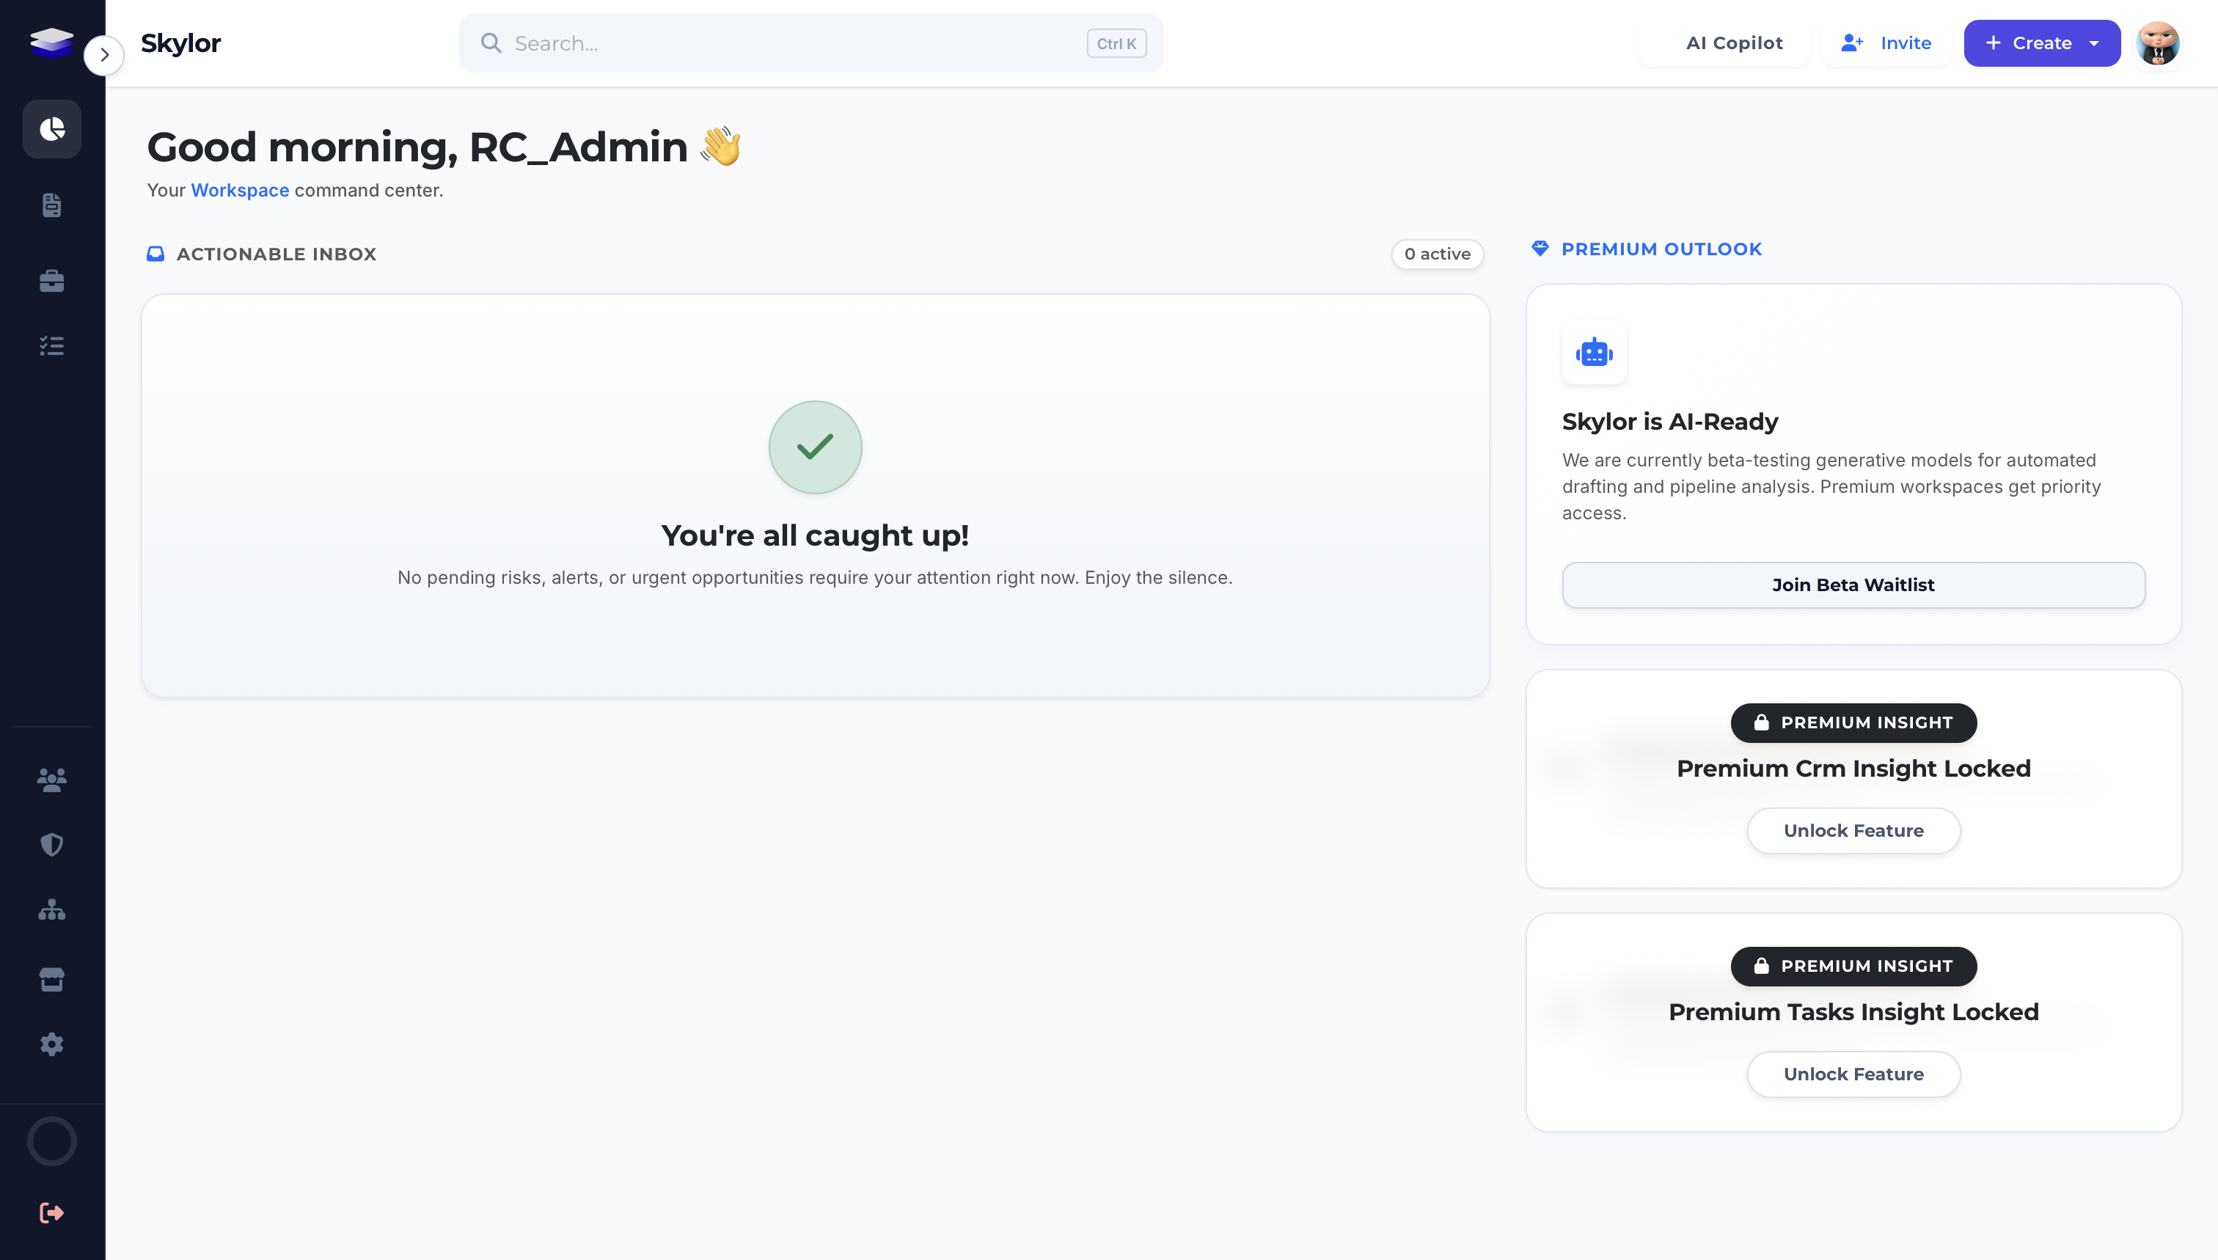This screenshot has width=2218, height=1260.
Task: Click the Premium Outlook heading
Action: point(1661,249)
